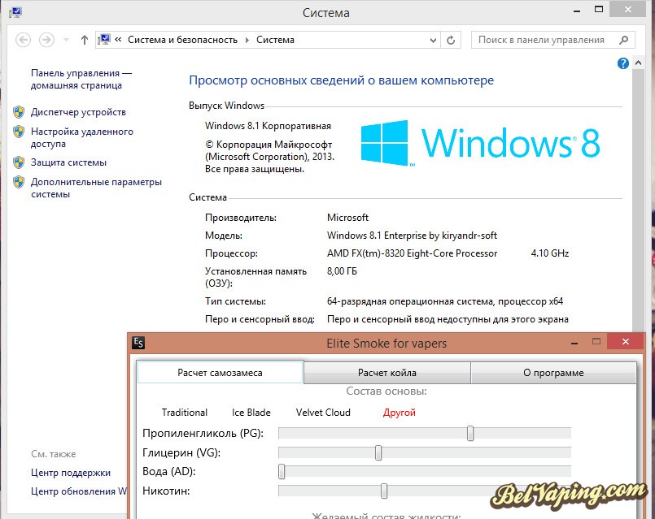The image size is (655, 519).
Task: Select the 'Traditional' base preset
Action: pos(185,413)
